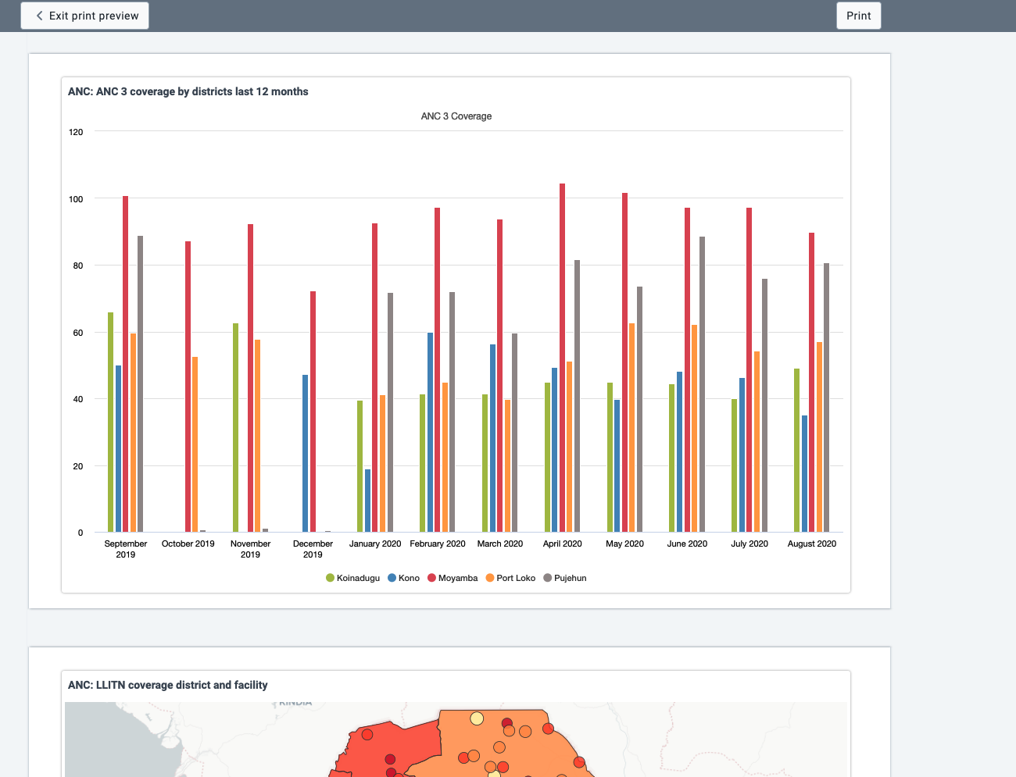Screen dimensions: 1016x777
Task: Click the March 2020 axis label
Action: click(x=500, y=544)
